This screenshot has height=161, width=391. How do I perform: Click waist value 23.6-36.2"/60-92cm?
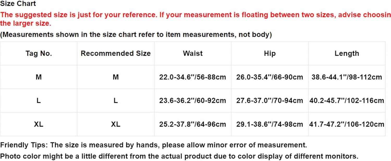(193, 101)
